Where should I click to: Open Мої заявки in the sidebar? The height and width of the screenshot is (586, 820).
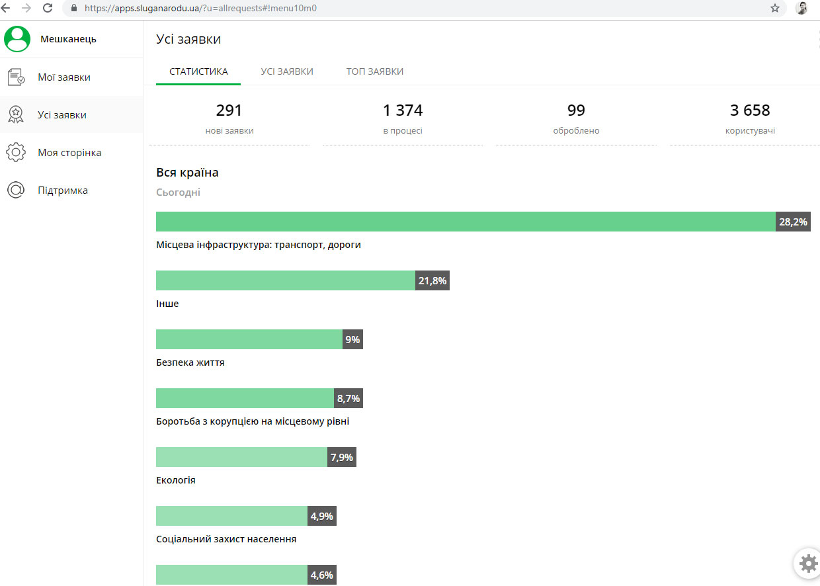(64, 77)
